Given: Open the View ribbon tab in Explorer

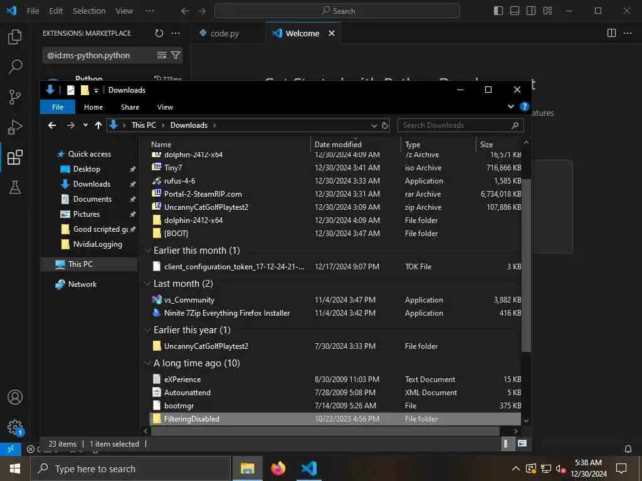Looking at the screenshot, I should (x=165, y=106).
